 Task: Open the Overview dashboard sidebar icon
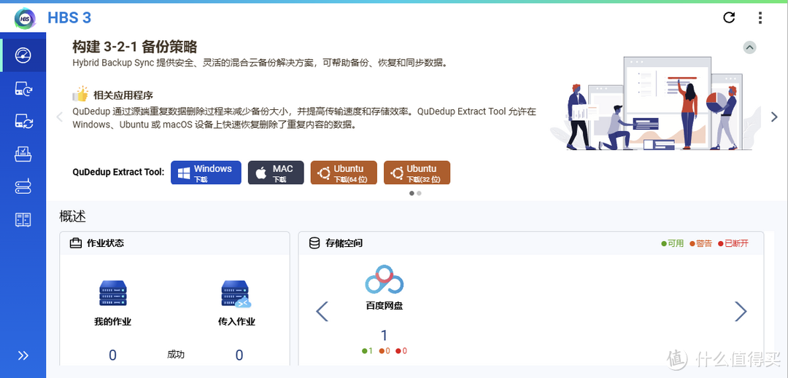click(x=23, y=56)
